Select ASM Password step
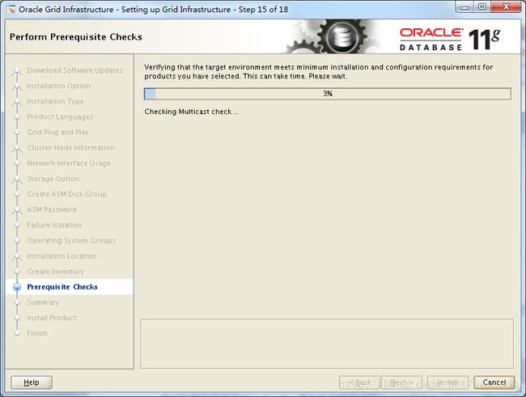The height and width of the screenshot is (397, 526). point(52,209)
